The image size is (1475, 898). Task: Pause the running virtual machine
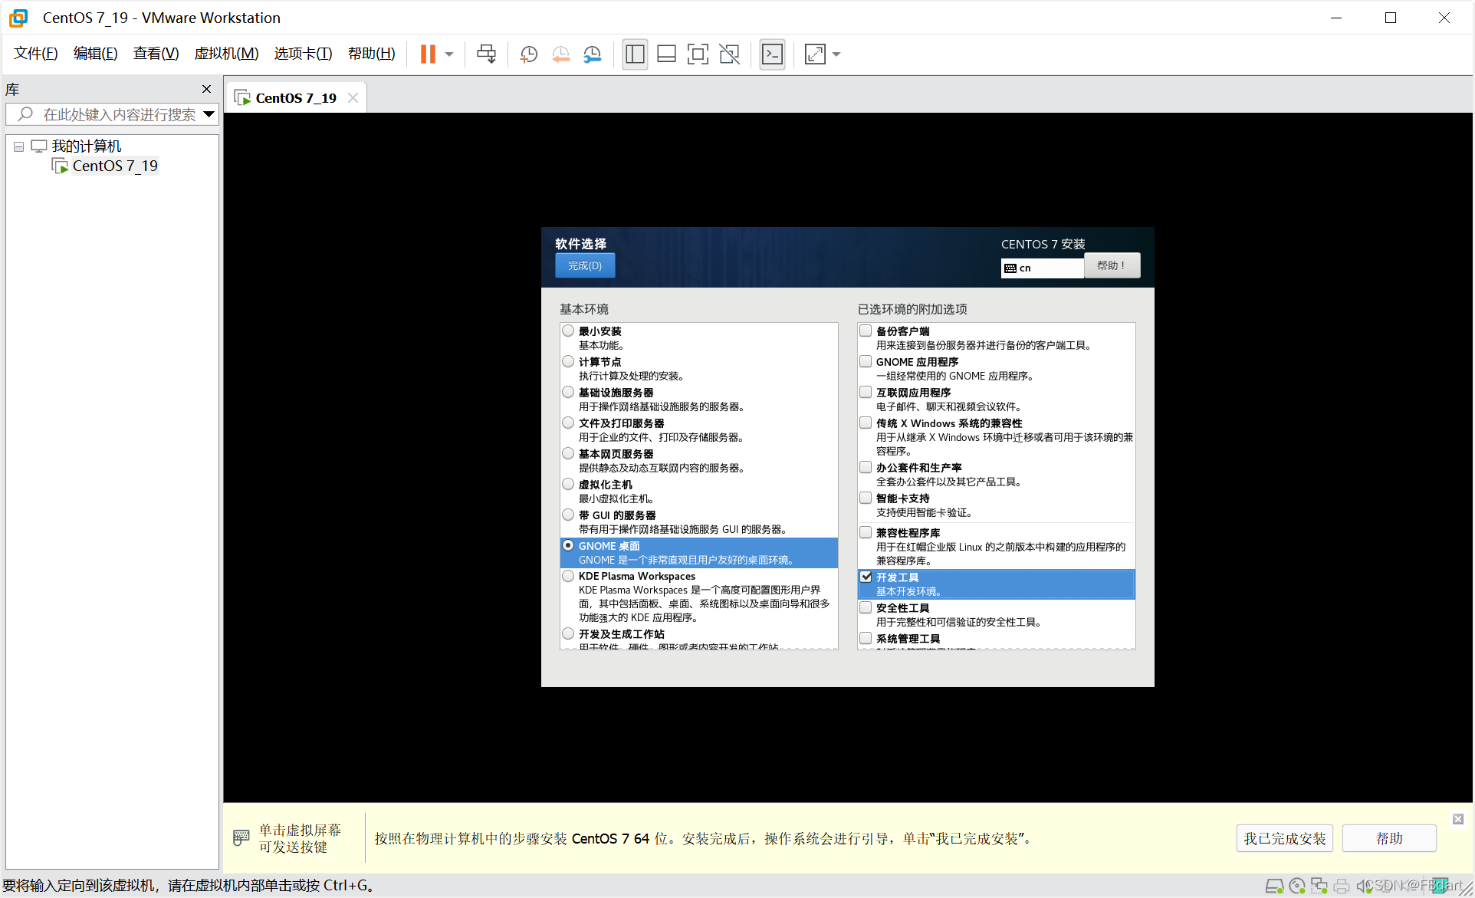(x=427, y=54)
